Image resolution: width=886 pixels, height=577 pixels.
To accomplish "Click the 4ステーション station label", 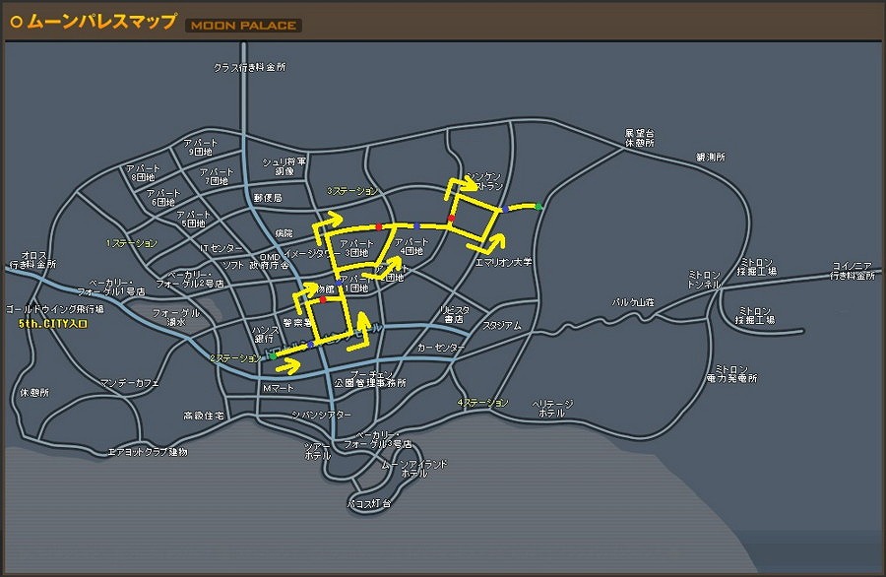I will coord(483,403).
